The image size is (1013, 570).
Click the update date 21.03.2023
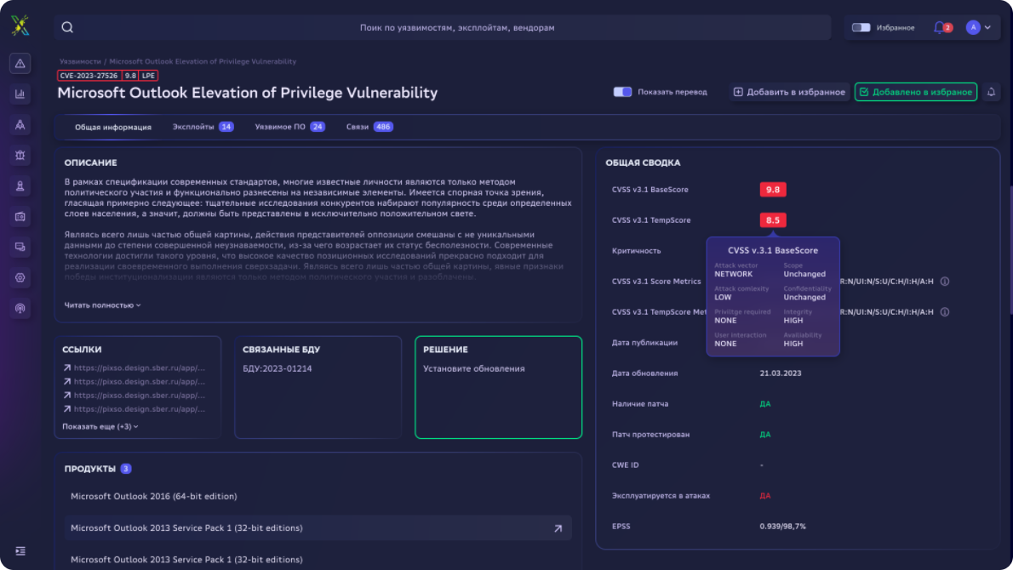[781, 373]
